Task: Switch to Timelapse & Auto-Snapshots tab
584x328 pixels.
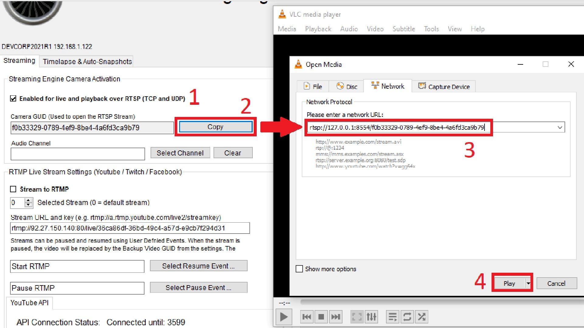Action: point(87,62)
